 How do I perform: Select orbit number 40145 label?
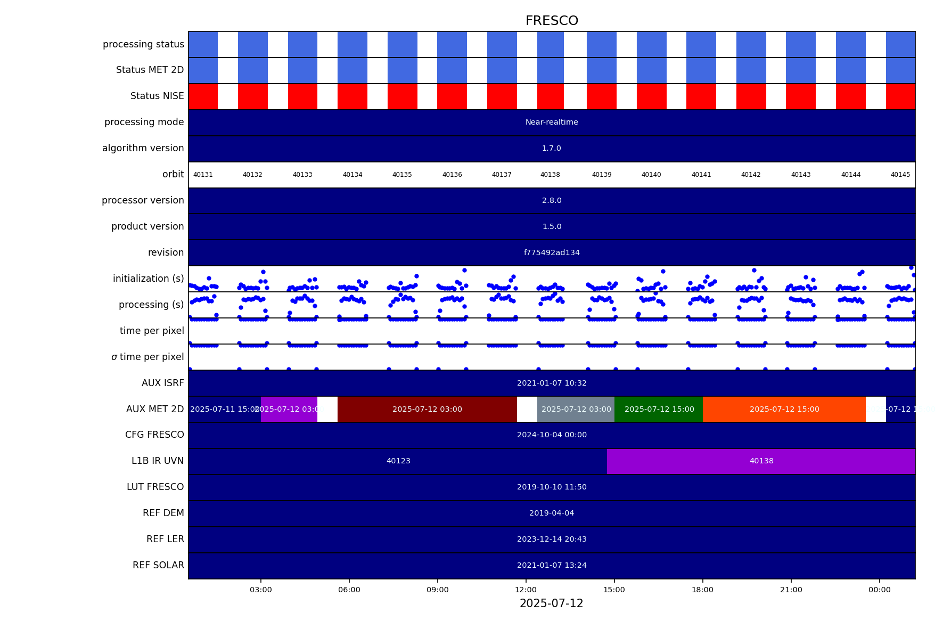point(900,175)
